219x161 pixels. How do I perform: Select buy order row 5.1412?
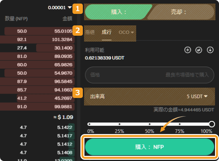pyautogui.click(x=37, y=144)
